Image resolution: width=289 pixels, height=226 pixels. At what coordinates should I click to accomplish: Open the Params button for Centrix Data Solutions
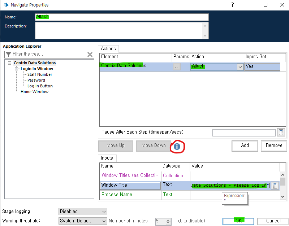pyautogui.click(x=177, y=67)
